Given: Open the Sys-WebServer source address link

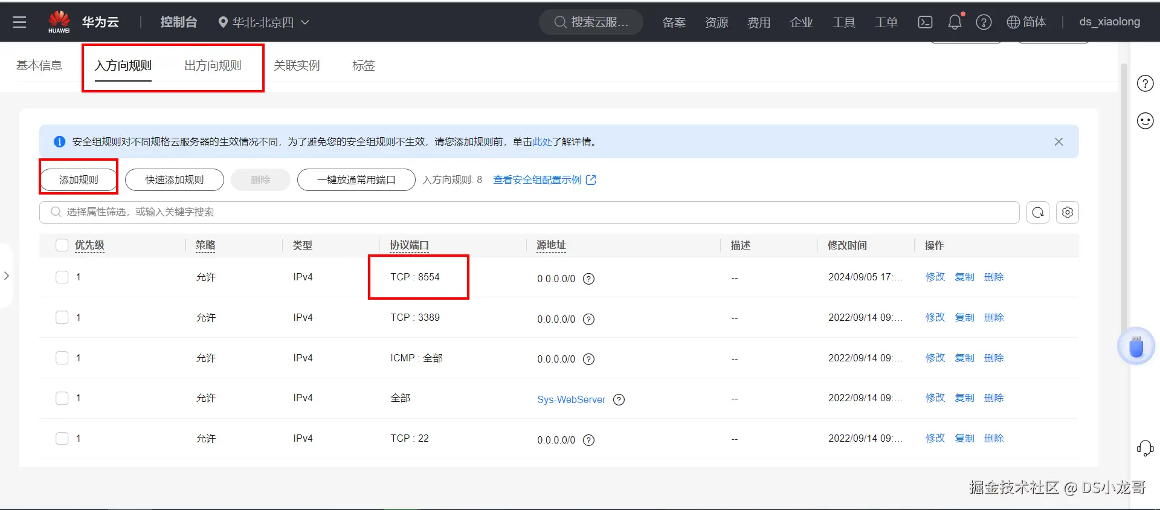Looking at the screenshot, I should point(571,399).
